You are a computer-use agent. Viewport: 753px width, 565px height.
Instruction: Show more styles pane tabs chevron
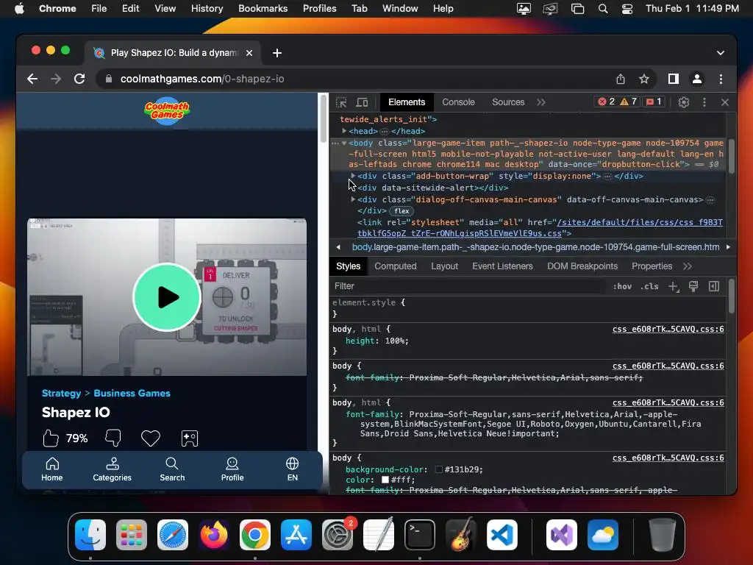(688, 266)
